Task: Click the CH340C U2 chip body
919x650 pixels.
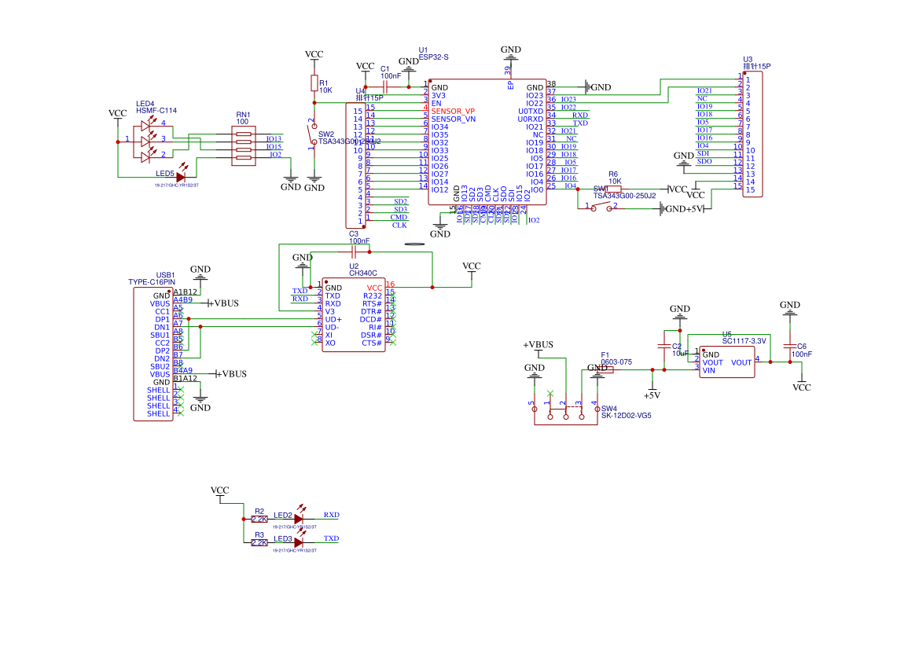Action: 354,314
